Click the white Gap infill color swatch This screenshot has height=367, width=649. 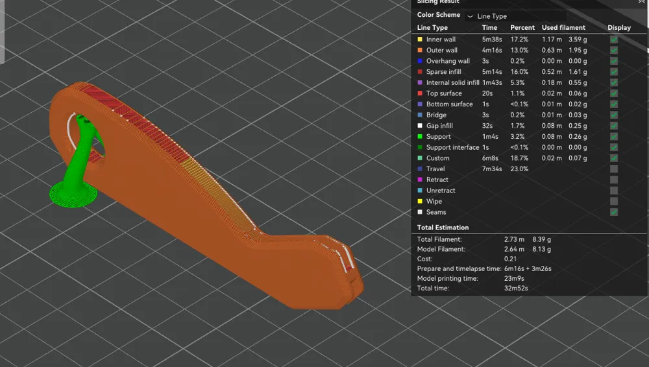pos(420,125)
